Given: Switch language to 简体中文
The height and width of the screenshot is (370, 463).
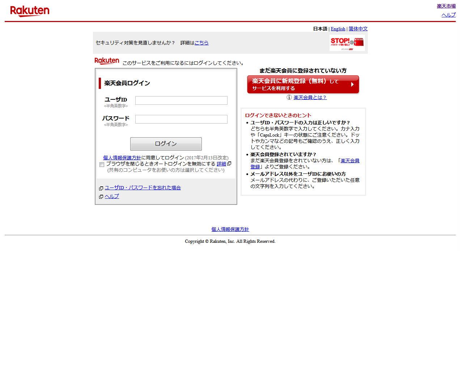Looking at the screenshot, I should pyautogui.click(x=358, y=29).
